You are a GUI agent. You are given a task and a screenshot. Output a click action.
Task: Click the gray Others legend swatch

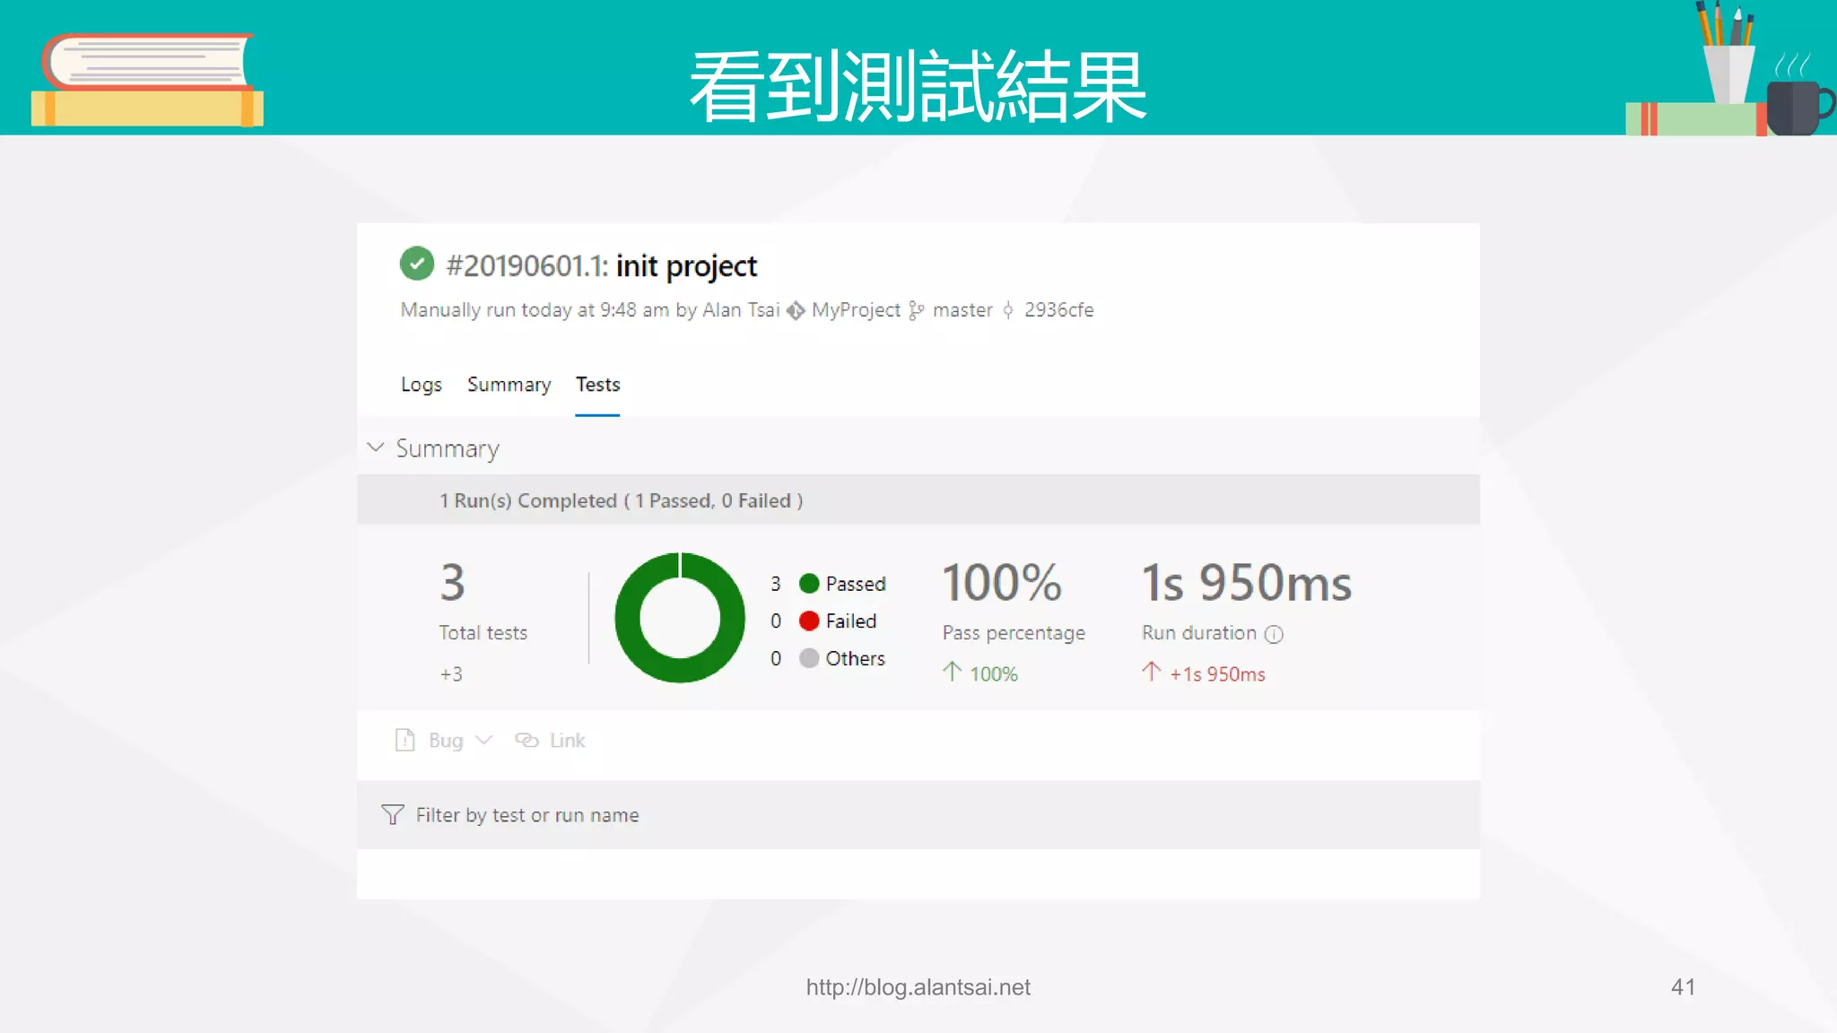coord(809,658)
